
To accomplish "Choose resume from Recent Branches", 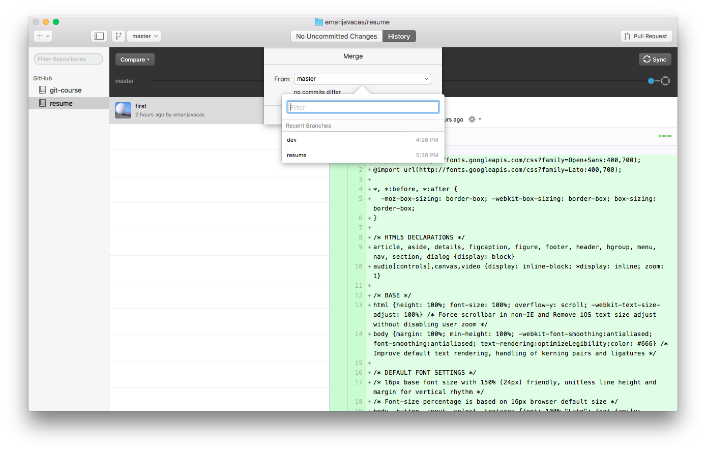I will pyautogui.click(x=363, y=155).
